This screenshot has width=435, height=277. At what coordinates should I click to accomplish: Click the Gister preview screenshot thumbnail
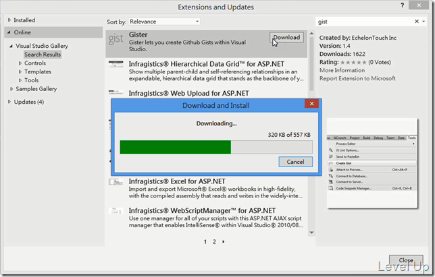pyautogui.click(x=372, y=163)
